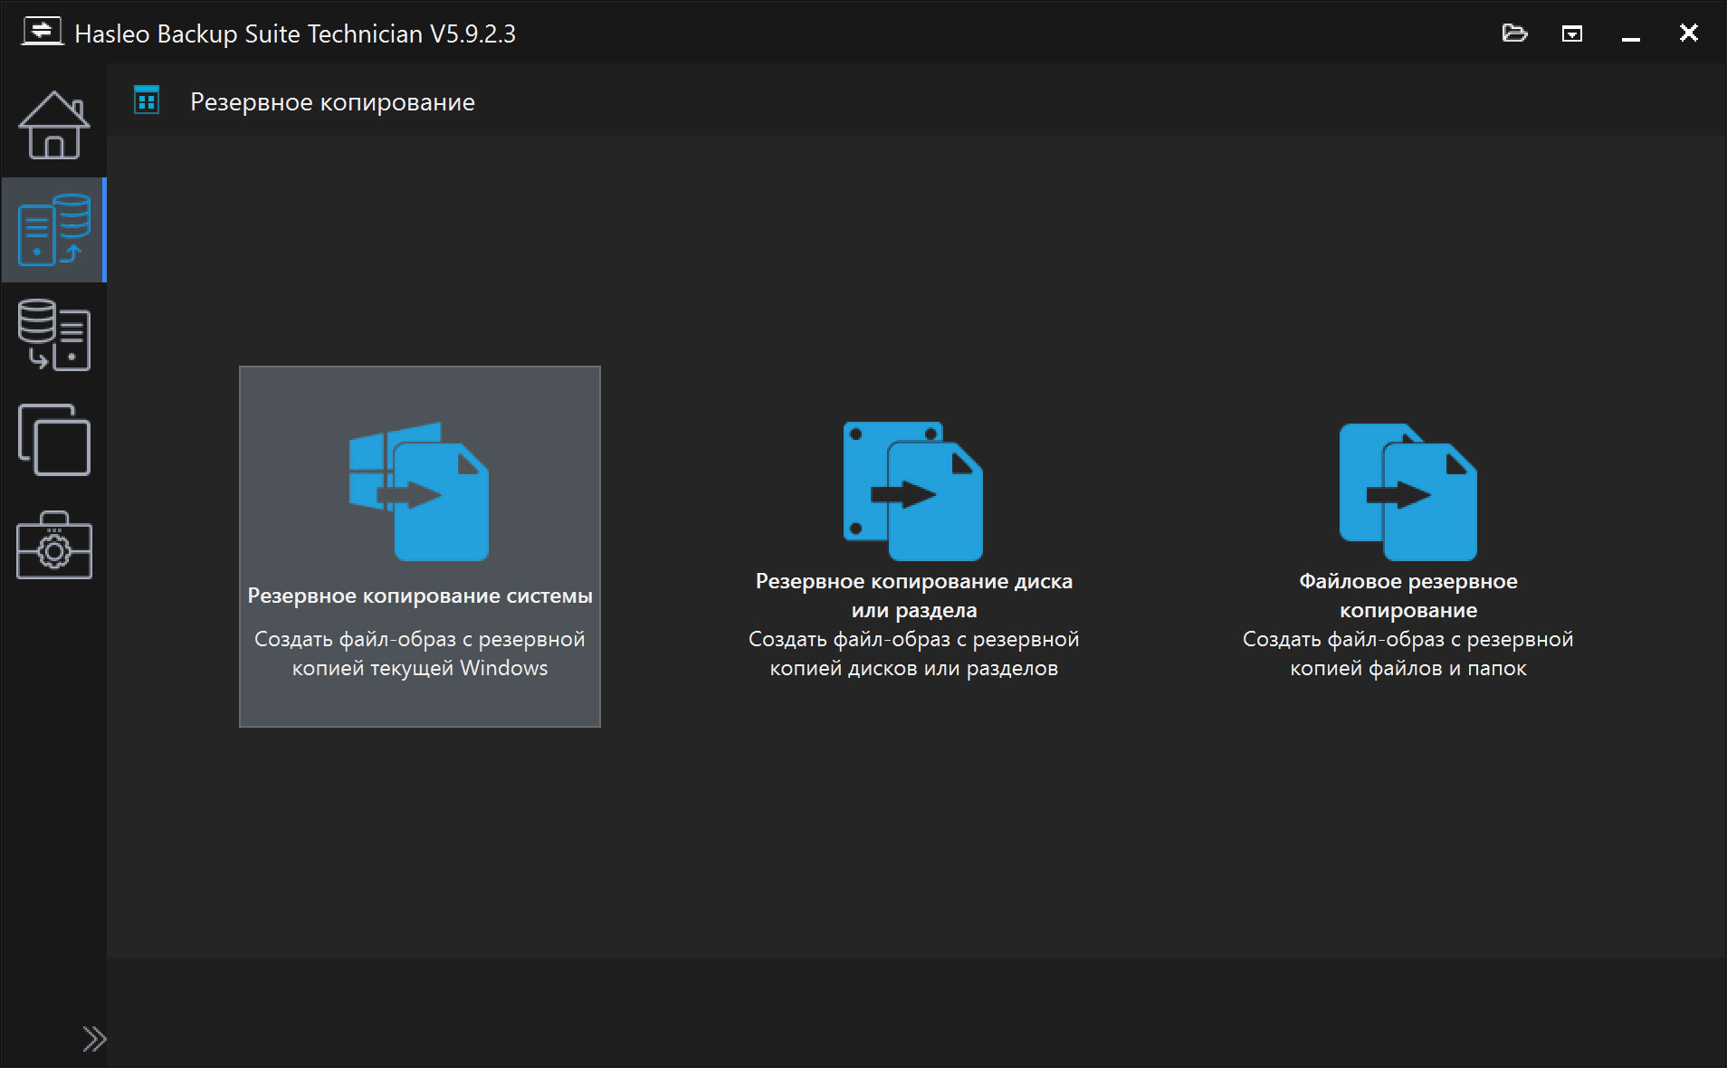Click the file backup tile icon

(x=1408, y=491)
